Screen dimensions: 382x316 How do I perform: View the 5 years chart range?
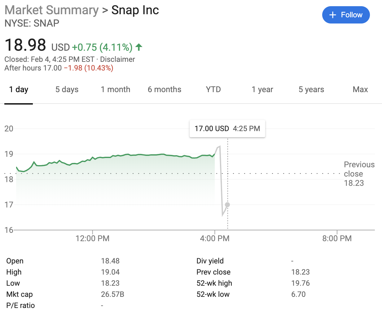(x=311, y=90)
